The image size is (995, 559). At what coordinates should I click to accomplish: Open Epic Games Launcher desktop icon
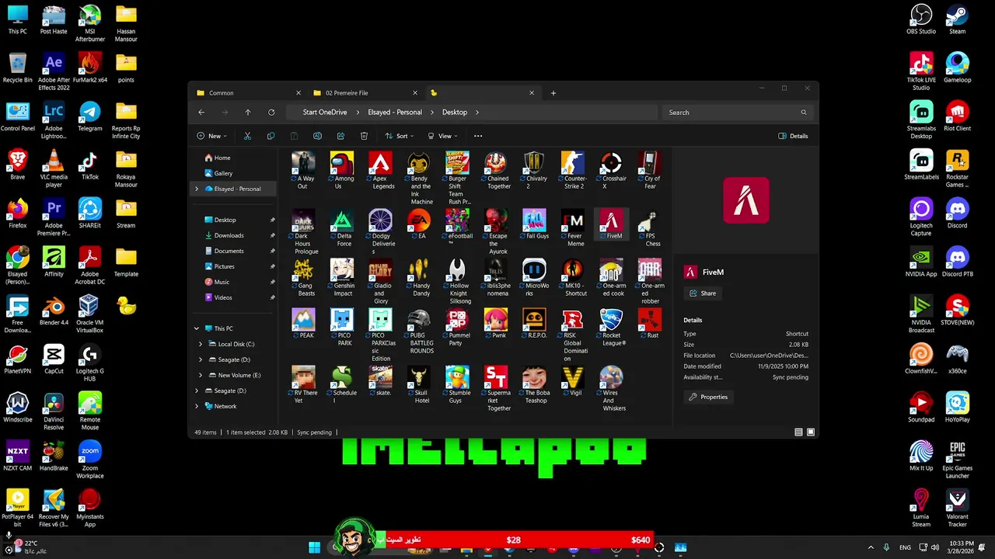point(957,460)
